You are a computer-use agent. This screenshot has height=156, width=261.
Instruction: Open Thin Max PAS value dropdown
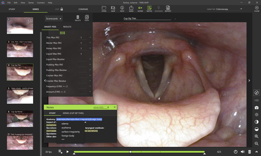coord(90,38)
